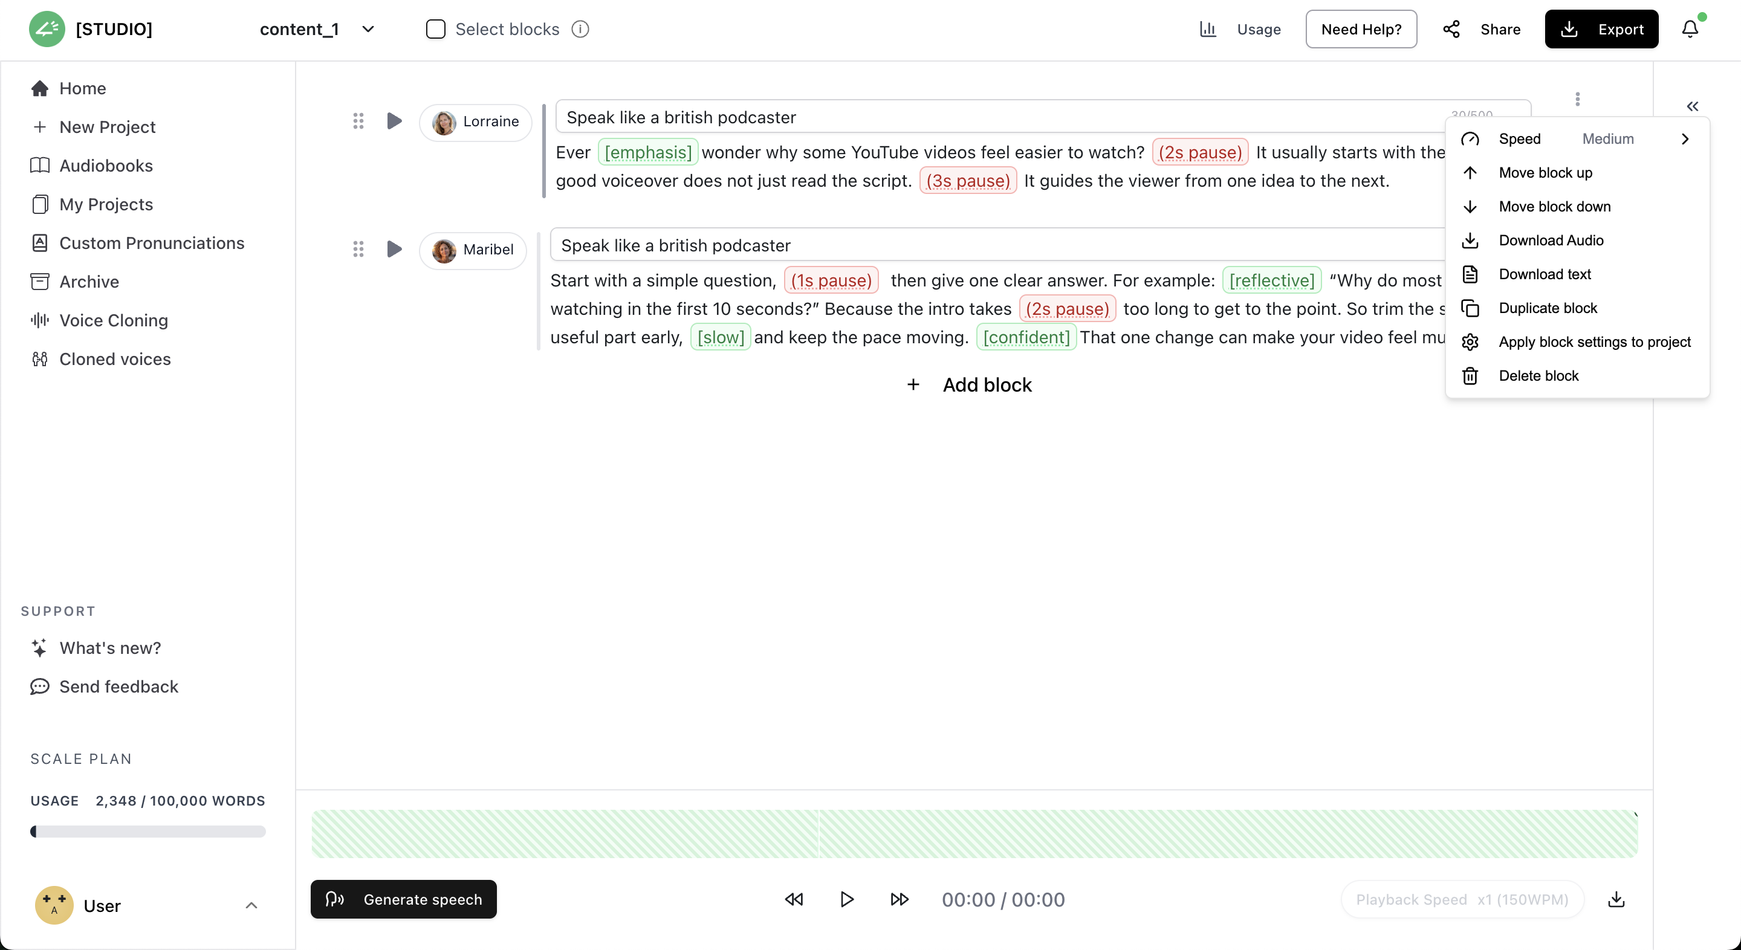This screenshot has width=1741, height=950.
Task: Click the [slow] tag
Action: pos(721,337)
